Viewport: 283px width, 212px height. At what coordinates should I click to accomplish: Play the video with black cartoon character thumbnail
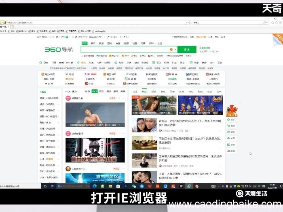click(95, 150)
